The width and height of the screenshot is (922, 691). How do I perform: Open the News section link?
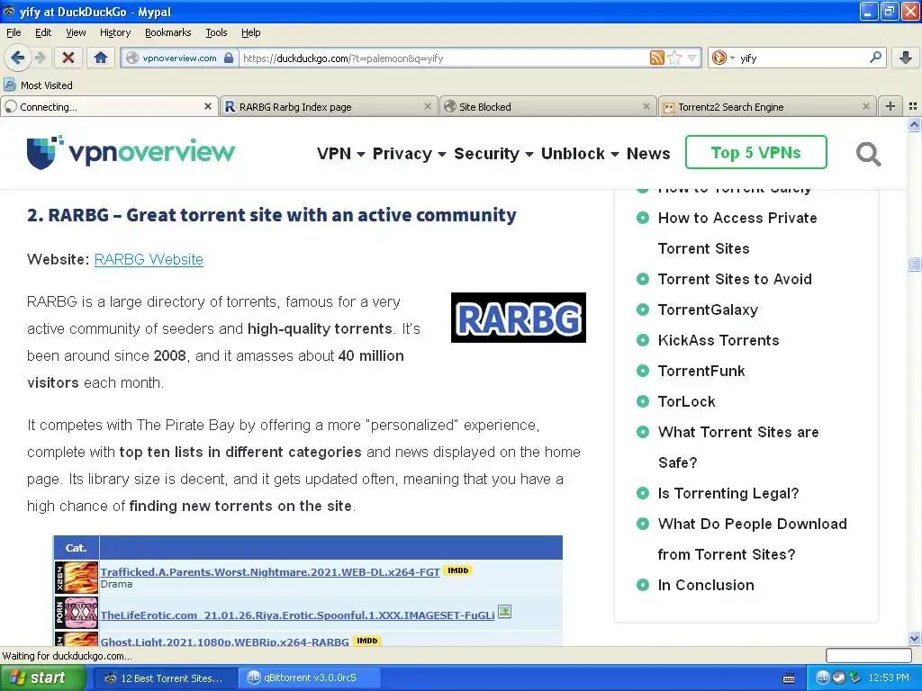(x=648, y=153)
